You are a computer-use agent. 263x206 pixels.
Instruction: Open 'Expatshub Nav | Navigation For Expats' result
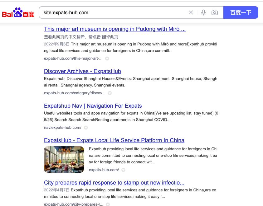(x=93, y=106)
